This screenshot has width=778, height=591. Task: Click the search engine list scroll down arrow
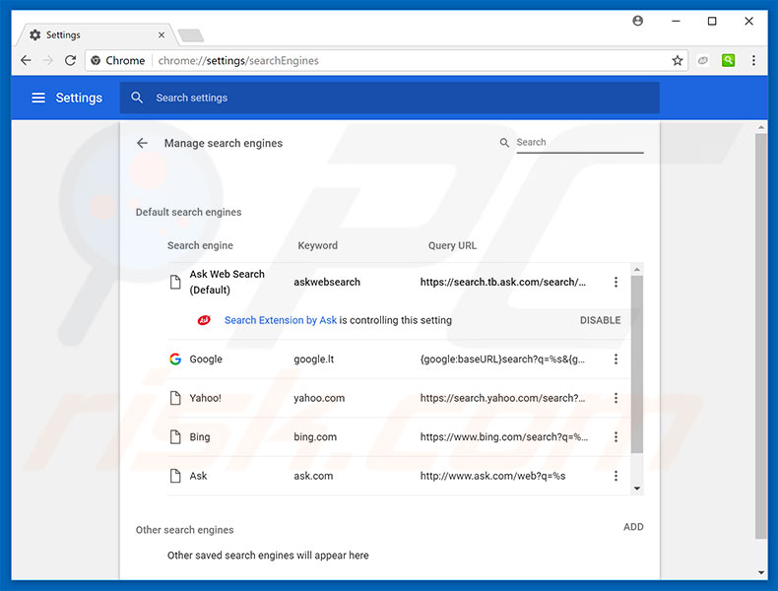[637, 489]
